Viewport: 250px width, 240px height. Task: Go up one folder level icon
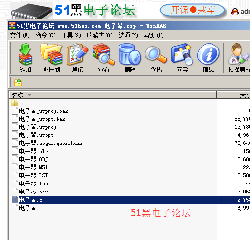click(x=18, y=82)
